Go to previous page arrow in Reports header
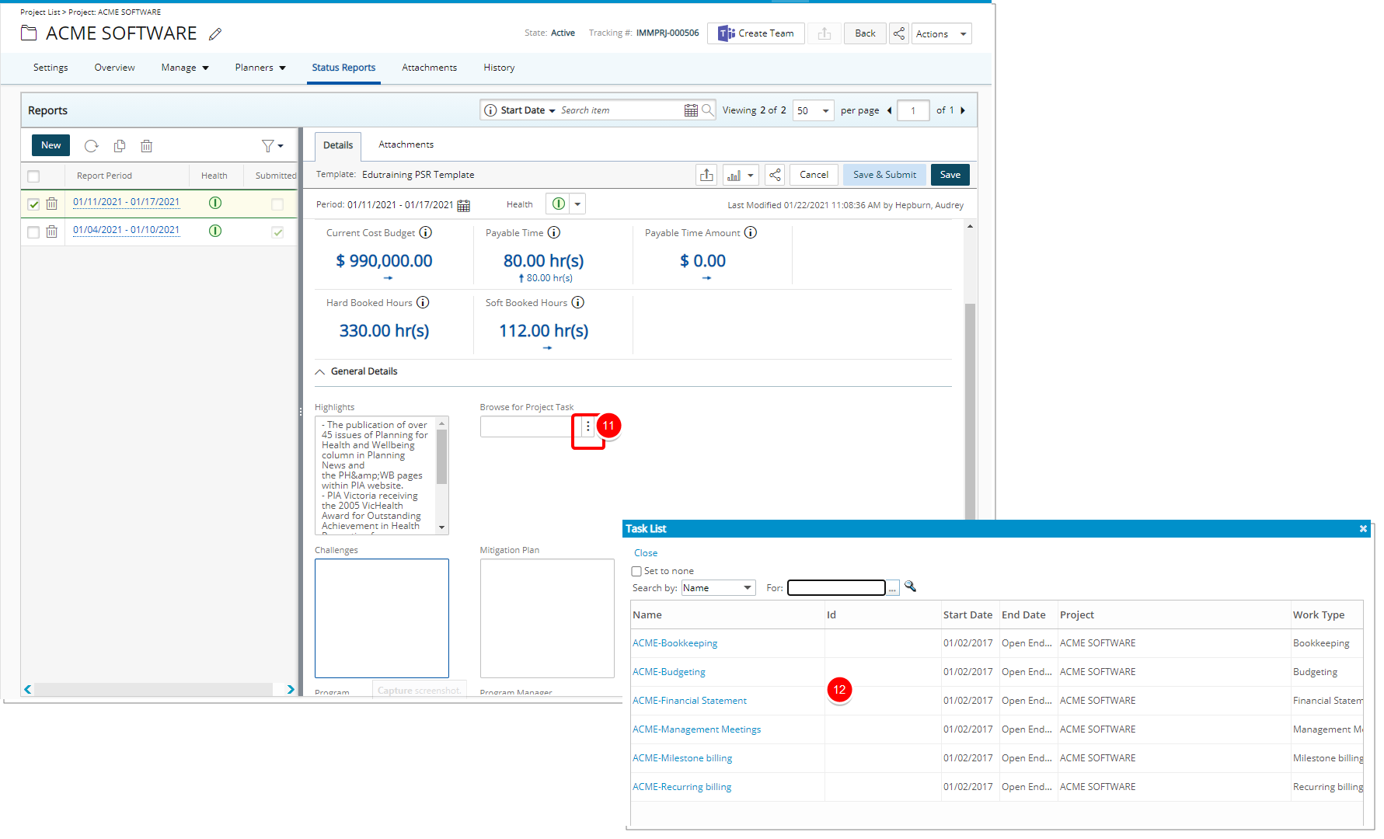1384x839 pixels. [x=889, y=110]
